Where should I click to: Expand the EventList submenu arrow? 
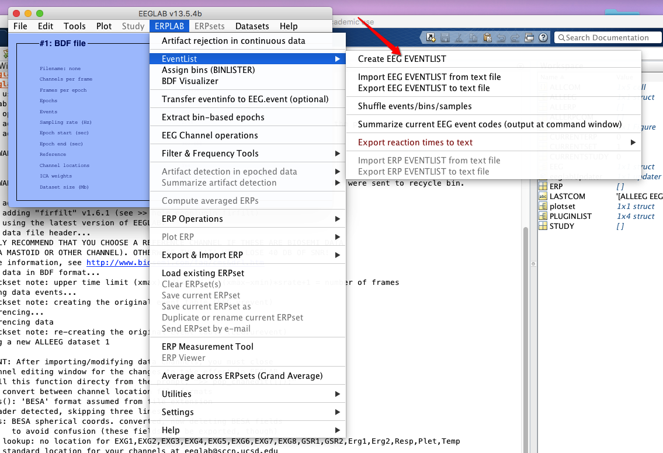coord(337,59)
